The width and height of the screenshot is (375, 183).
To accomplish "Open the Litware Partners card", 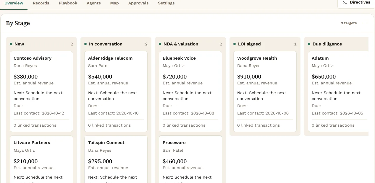I will click(x=41, y=159).
